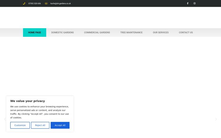Click the yellow envelope email icon
This screenshot has width=221, height=138.
point(46,3)
